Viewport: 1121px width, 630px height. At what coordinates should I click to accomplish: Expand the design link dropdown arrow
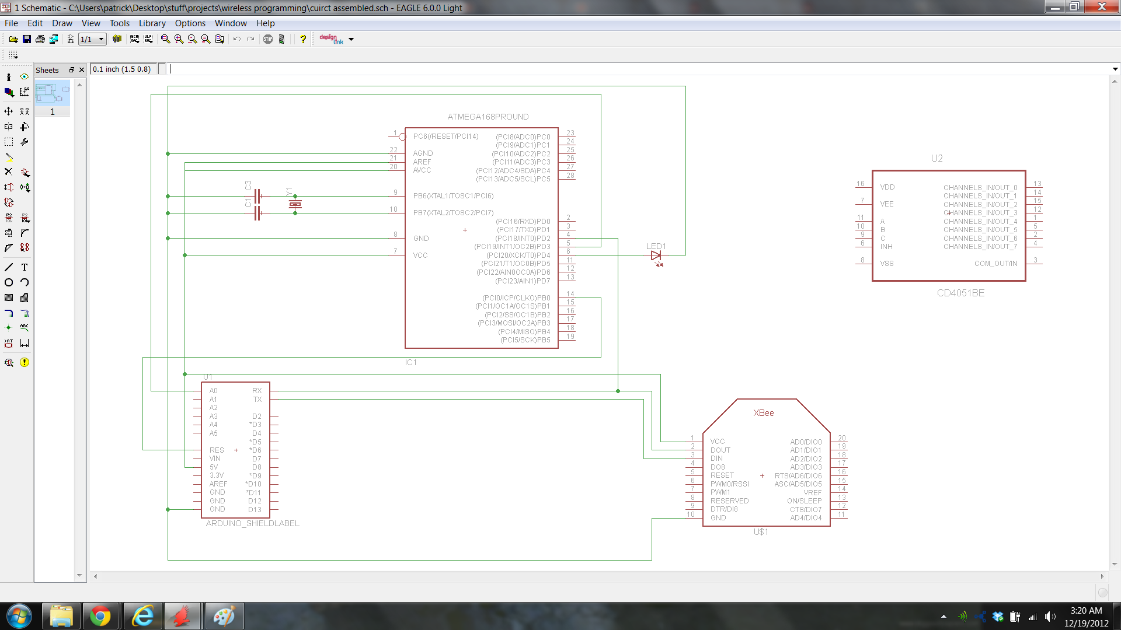[x=351, y=39]
